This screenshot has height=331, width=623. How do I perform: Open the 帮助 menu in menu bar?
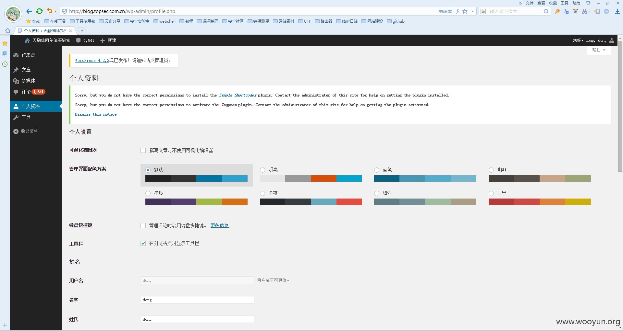[576, 3]
